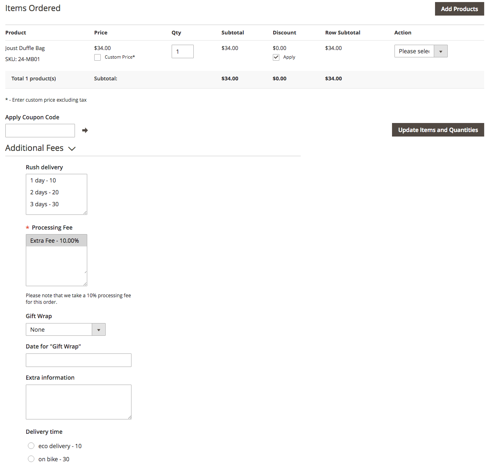The height and width of the screenshot is (467, 485).
Task: Click the custom price excluding tax footnote
Action: [x=46, y=100]
